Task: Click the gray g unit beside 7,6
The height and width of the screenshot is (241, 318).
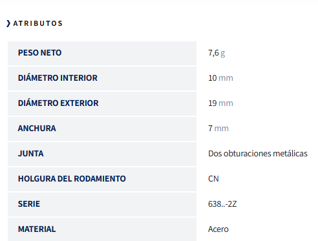Action: 223,54
